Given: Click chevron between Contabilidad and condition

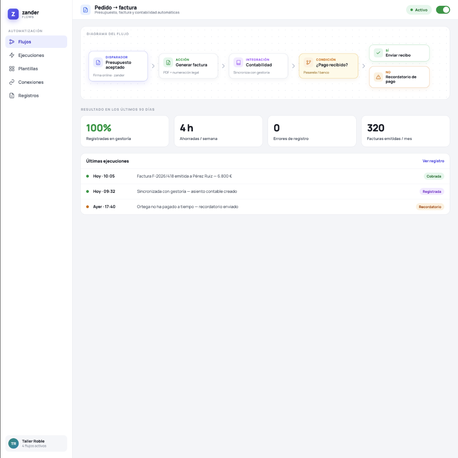Looking at the screenshot, I should click(x=294, y=66).
